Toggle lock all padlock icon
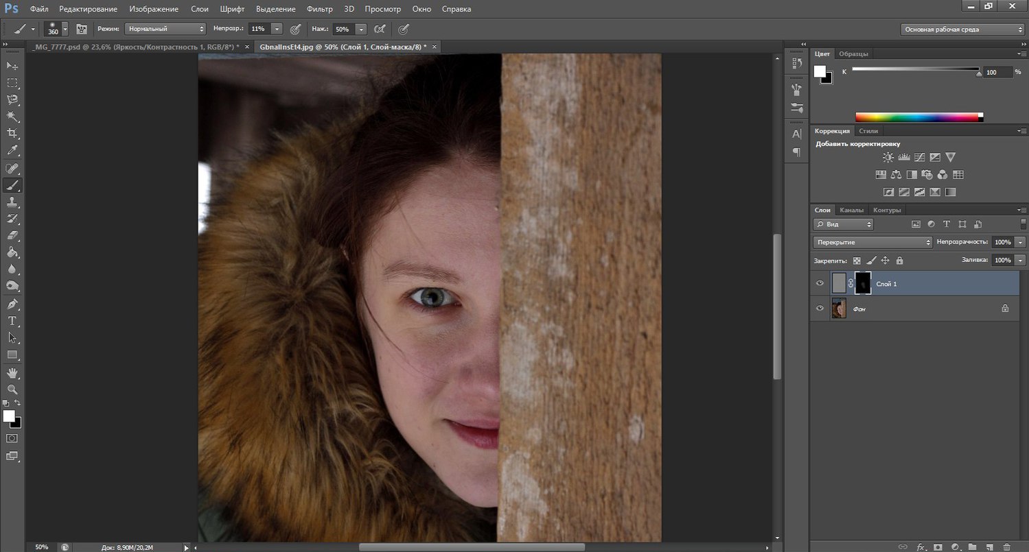The width and height of the screenshot is (1029, 552). click(900, 261)
